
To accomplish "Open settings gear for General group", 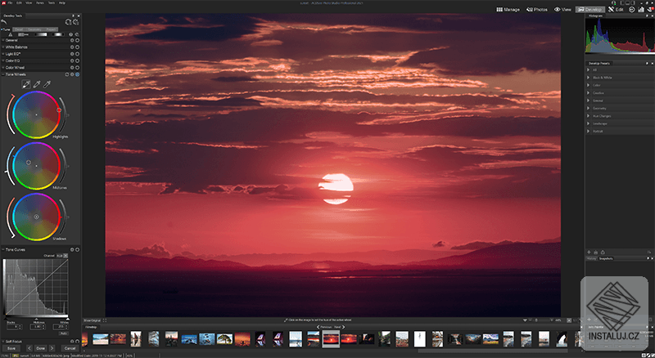I will pos(72,41).
